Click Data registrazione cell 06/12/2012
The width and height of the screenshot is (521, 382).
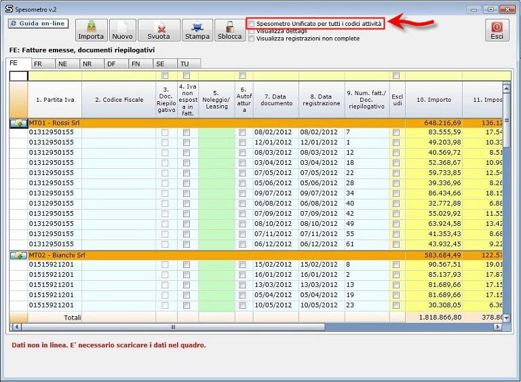[x=322, y=244]
